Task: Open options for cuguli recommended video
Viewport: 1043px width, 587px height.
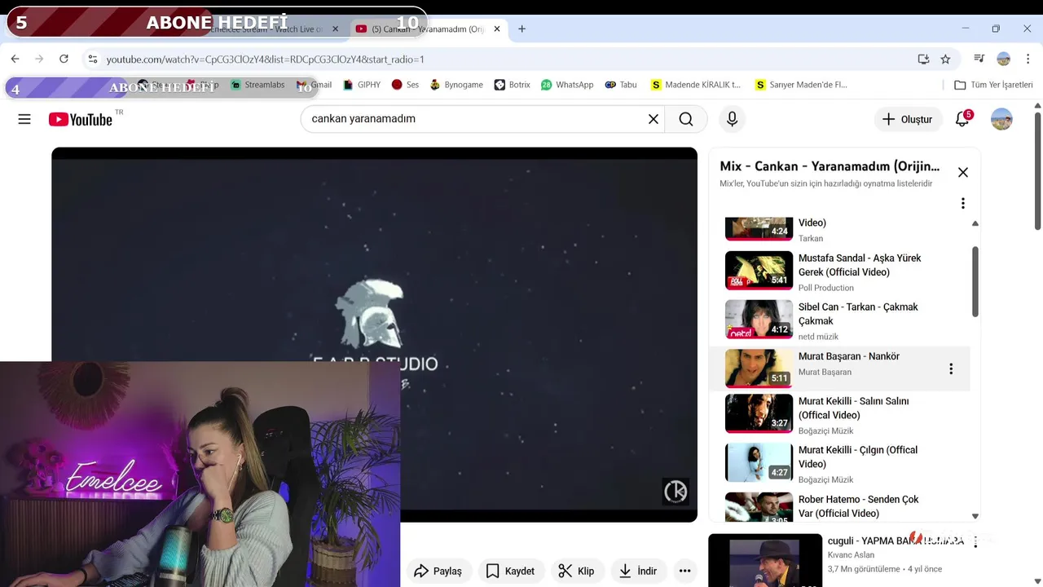Action: (x=975, y=542)
